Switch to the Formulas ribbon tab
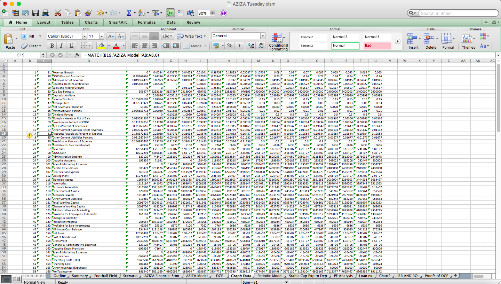Viewport: 501px width, 284px height. [x=146, y=22]
